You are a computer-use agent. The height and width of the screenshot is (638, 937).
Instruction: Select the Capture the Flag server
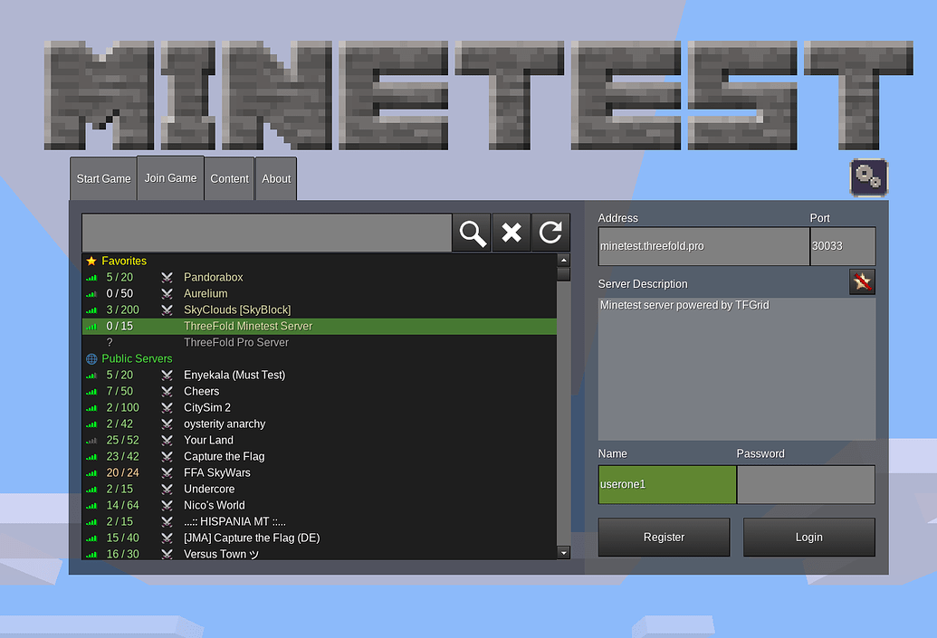click(224, 457)
